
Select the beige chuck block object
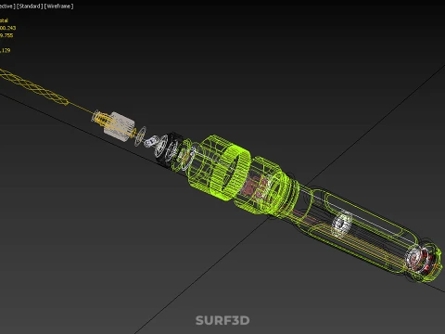click(120, 126)
